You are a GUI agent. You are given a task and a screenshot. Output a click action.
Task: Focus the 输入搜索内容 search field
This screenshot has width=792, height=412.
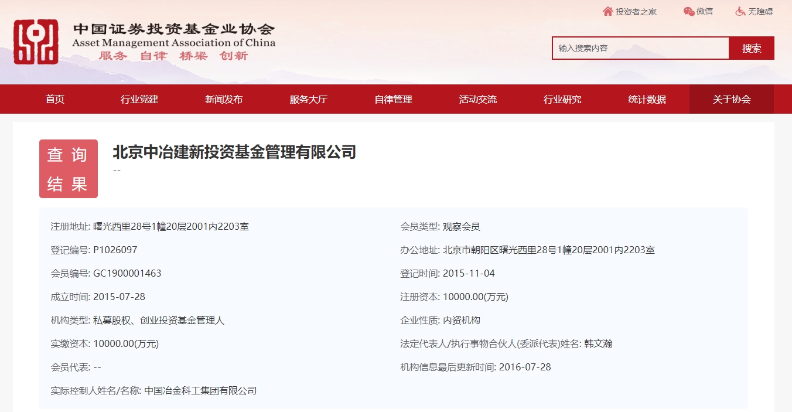(x=640, y=48)
